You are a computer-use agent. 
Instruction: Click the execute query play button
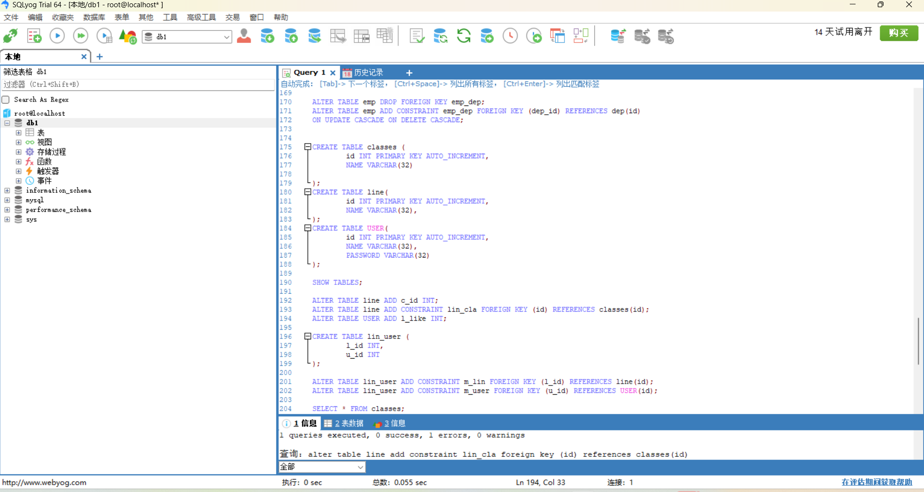(x=57, y=36)
